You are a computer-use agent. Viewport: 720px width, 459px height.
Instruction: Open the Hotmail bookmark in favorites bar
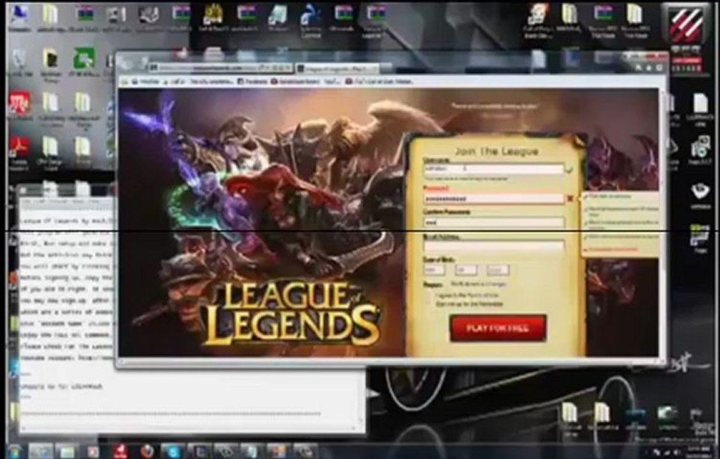coord(146,82)
